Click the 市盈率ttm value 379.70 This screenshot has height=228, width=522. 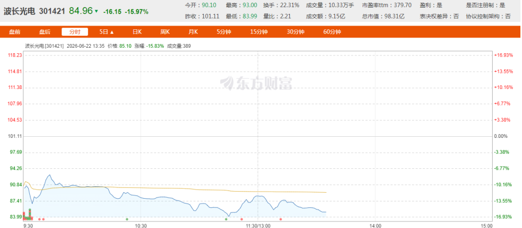[x=402, y=5]
